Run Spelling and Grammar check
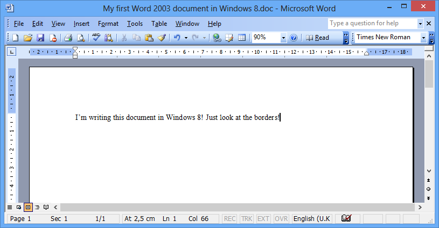 point(96,38)
